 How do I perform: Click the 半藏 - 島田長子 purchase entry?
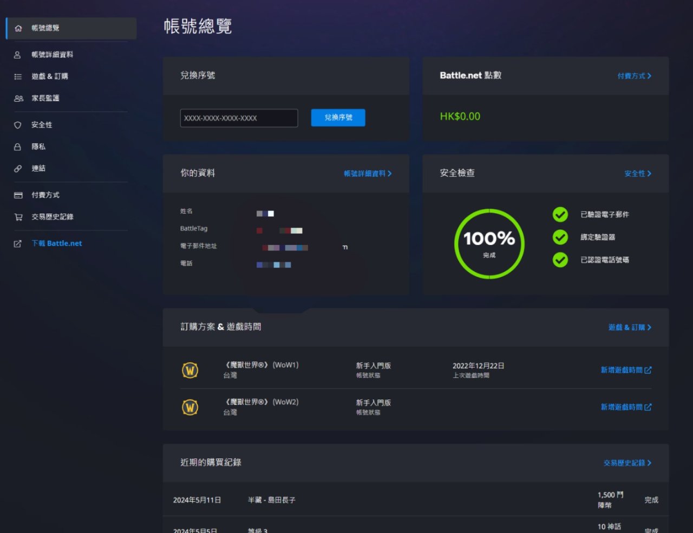(272, 501)
